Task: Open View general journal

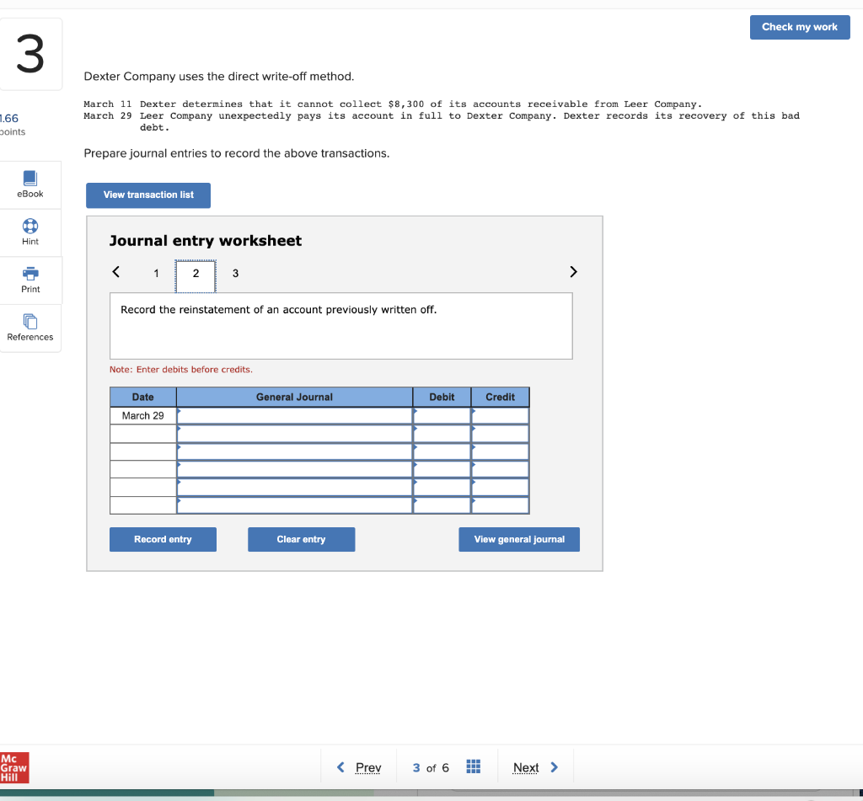Action: pyautogui.click(x=519, y=539)
